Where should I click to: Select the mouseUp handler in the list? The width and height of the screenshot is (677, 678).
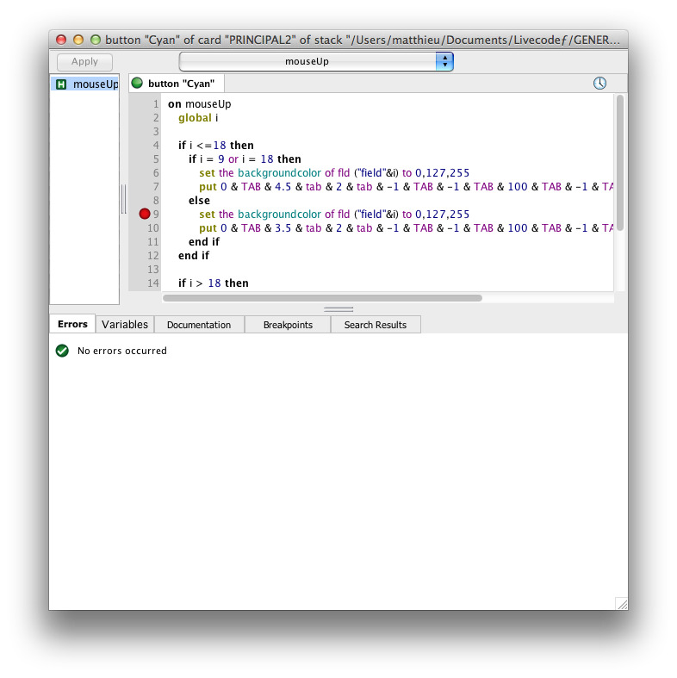point(95,84)
